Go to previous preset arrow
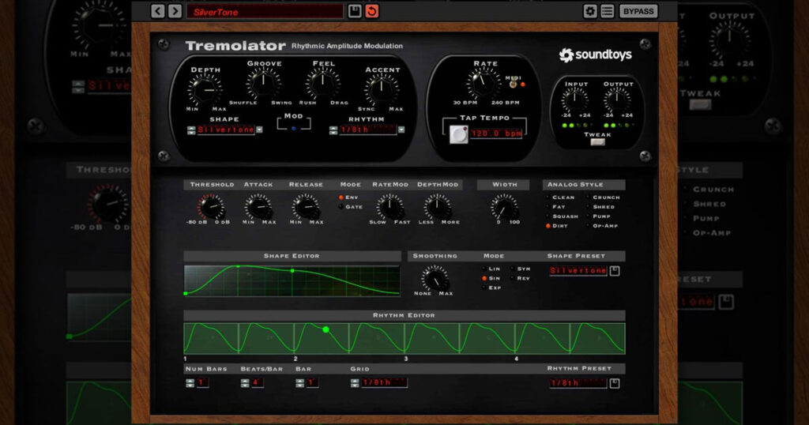The height and width of the screenshot is (425, 809). click(158, 11)
